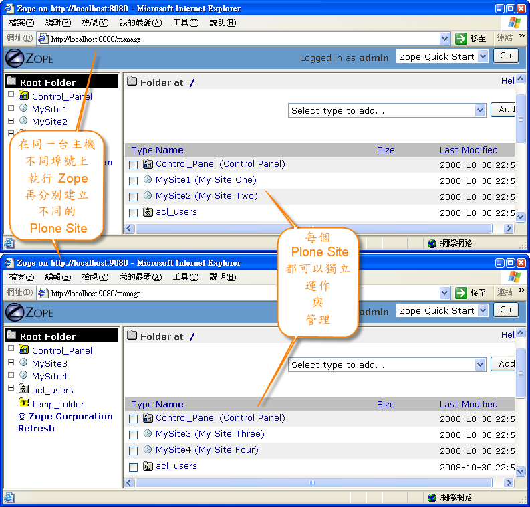530x507 pixels.
Task: Click green Go arrow (移至) in 8080 window
Action: [x=460, y=39]
